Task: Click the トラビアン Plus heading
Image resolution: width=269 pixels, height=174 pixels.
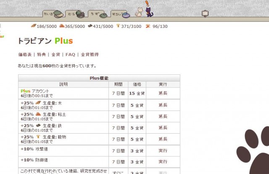Action: pos(45,41)
